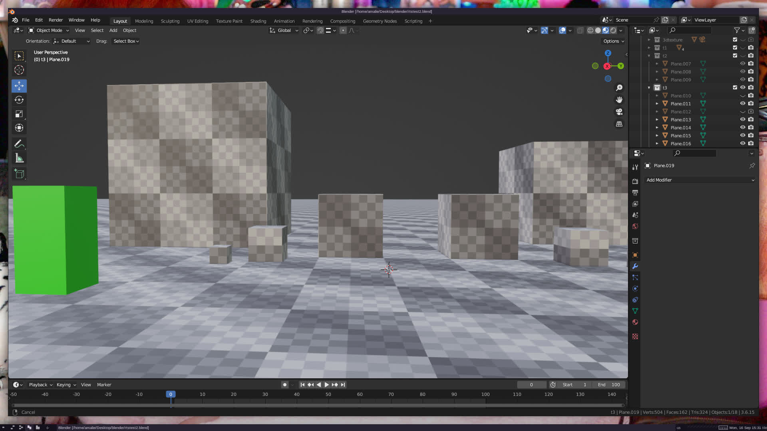The width and height of the screenshot is (767, 431).
Task: Open the Render menu
Action: [x=56, y=20]
